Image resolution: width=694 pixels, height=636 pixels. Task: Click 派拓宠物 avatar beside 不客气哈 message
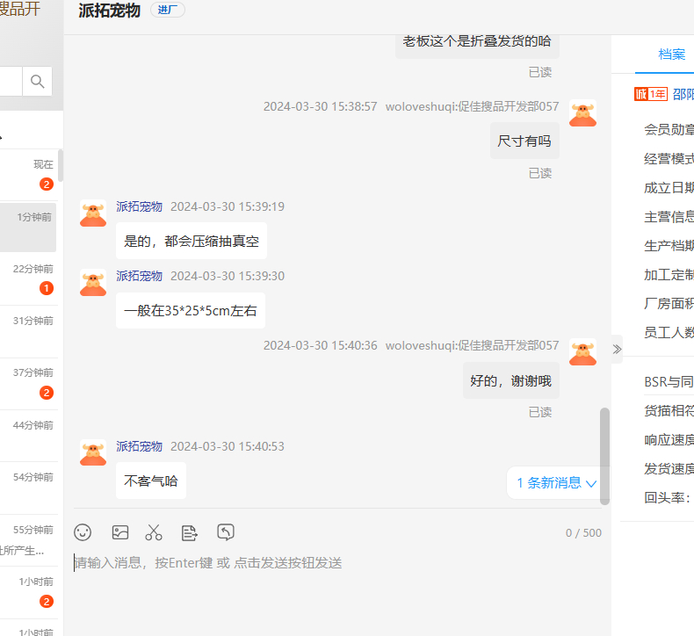[93, 453]
